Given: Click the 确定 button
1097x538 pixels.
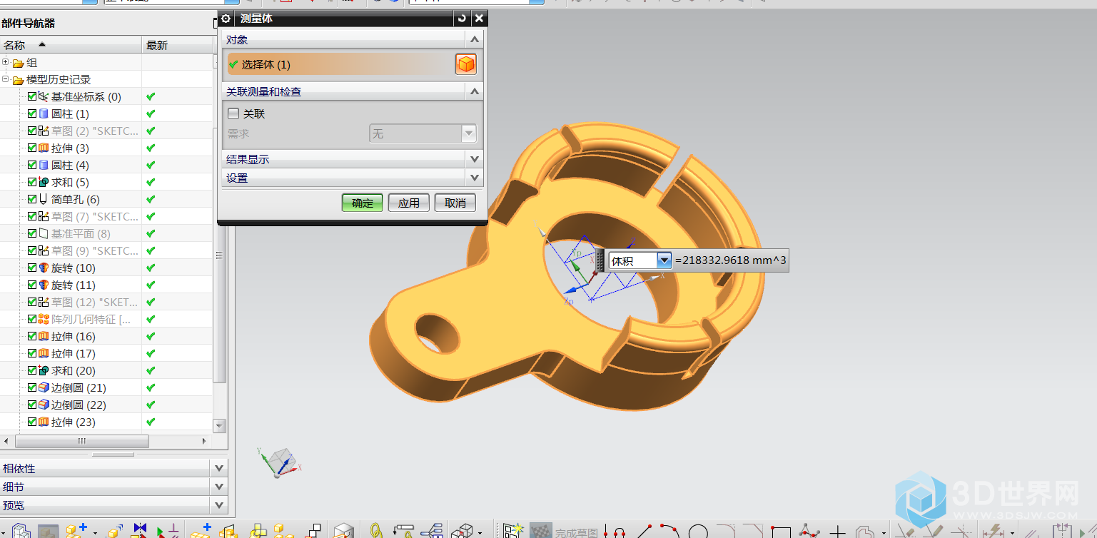Looking at the screenshot, I should click(363, 203).
